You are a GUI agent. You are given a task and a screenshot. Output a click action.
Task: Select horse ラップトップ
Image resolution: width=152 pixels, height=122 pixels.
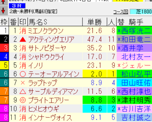(43, 83)
